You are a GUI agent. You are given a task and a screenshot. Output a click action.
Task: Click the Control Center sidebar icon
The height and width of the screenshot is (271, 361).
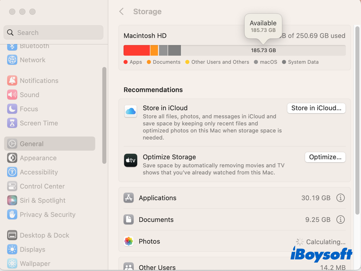click(x=12, y=186)
